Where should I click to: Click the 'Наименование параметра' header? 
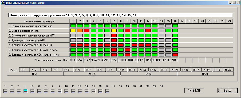pyautogui.click(x=39, y=21)
